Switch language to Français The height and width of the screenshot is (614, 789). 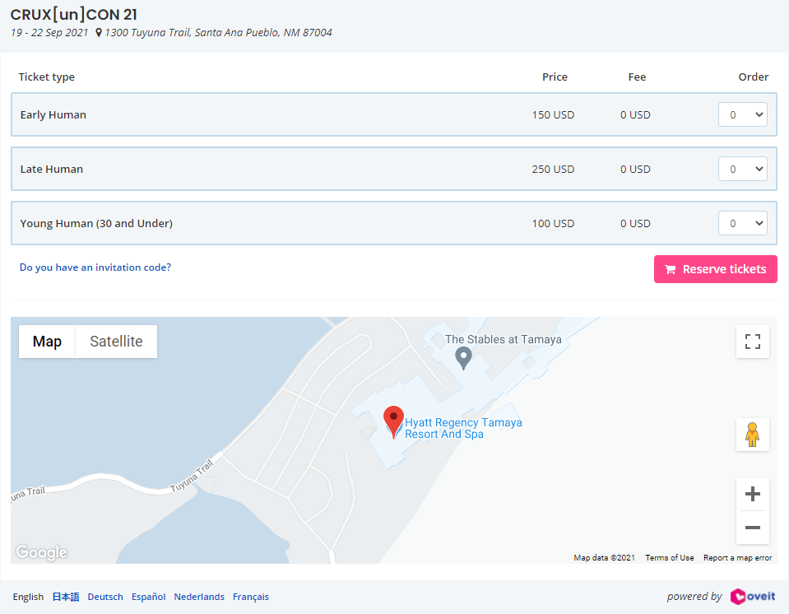pos(251,597)
